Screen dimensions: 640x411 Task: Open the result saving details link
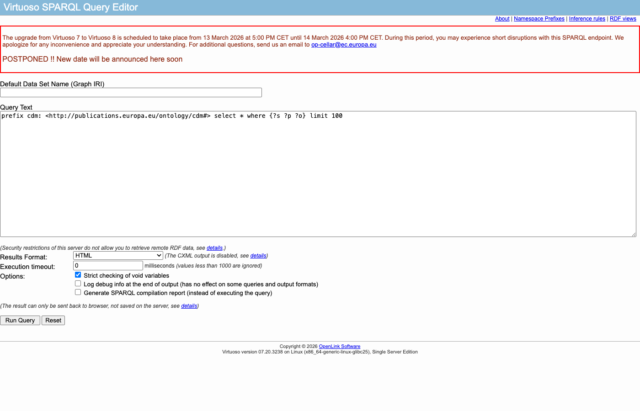[x=189, y=306]
